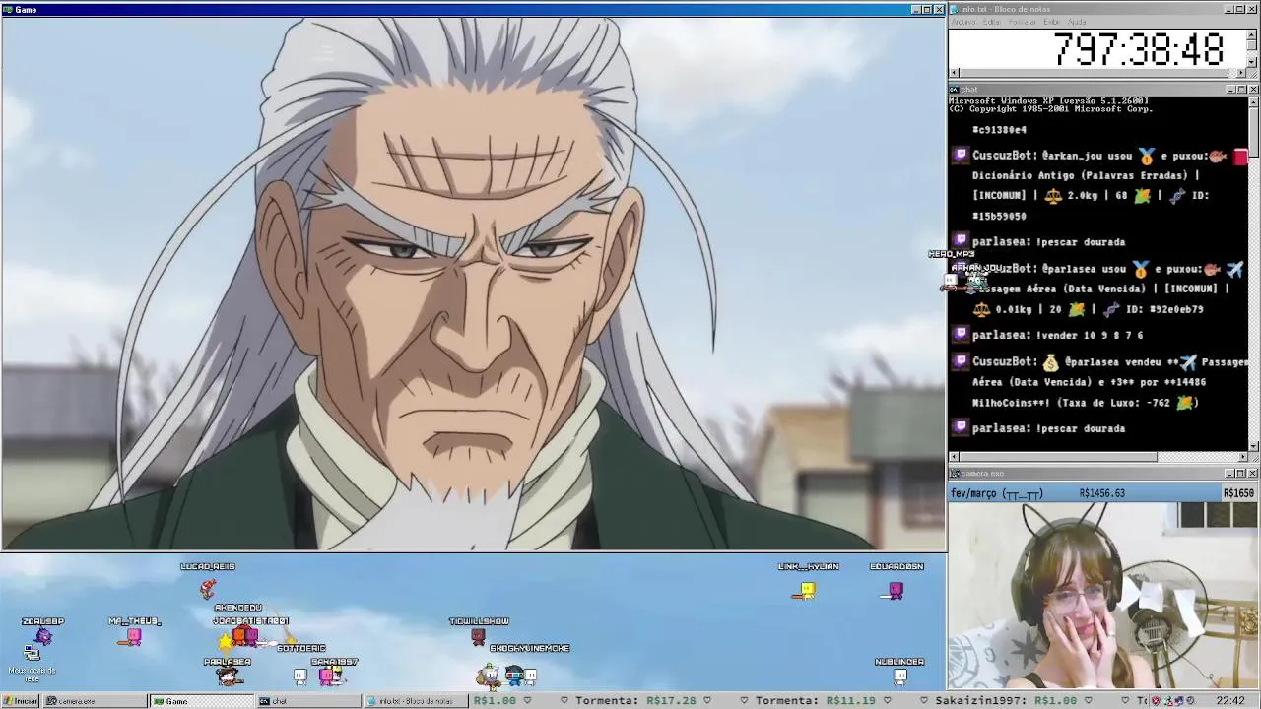Click the LINK__HYLIAN yellow character sprite

807,590
